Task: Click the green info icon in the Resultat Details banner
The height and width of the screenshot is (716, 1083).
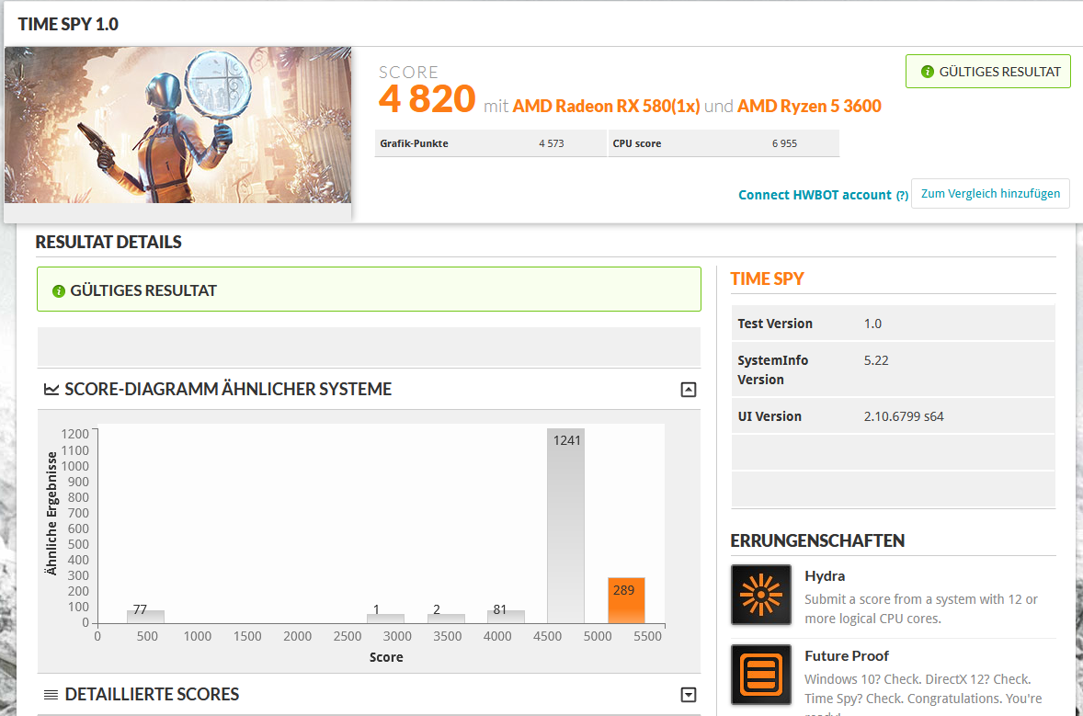Action: point(59,290)
